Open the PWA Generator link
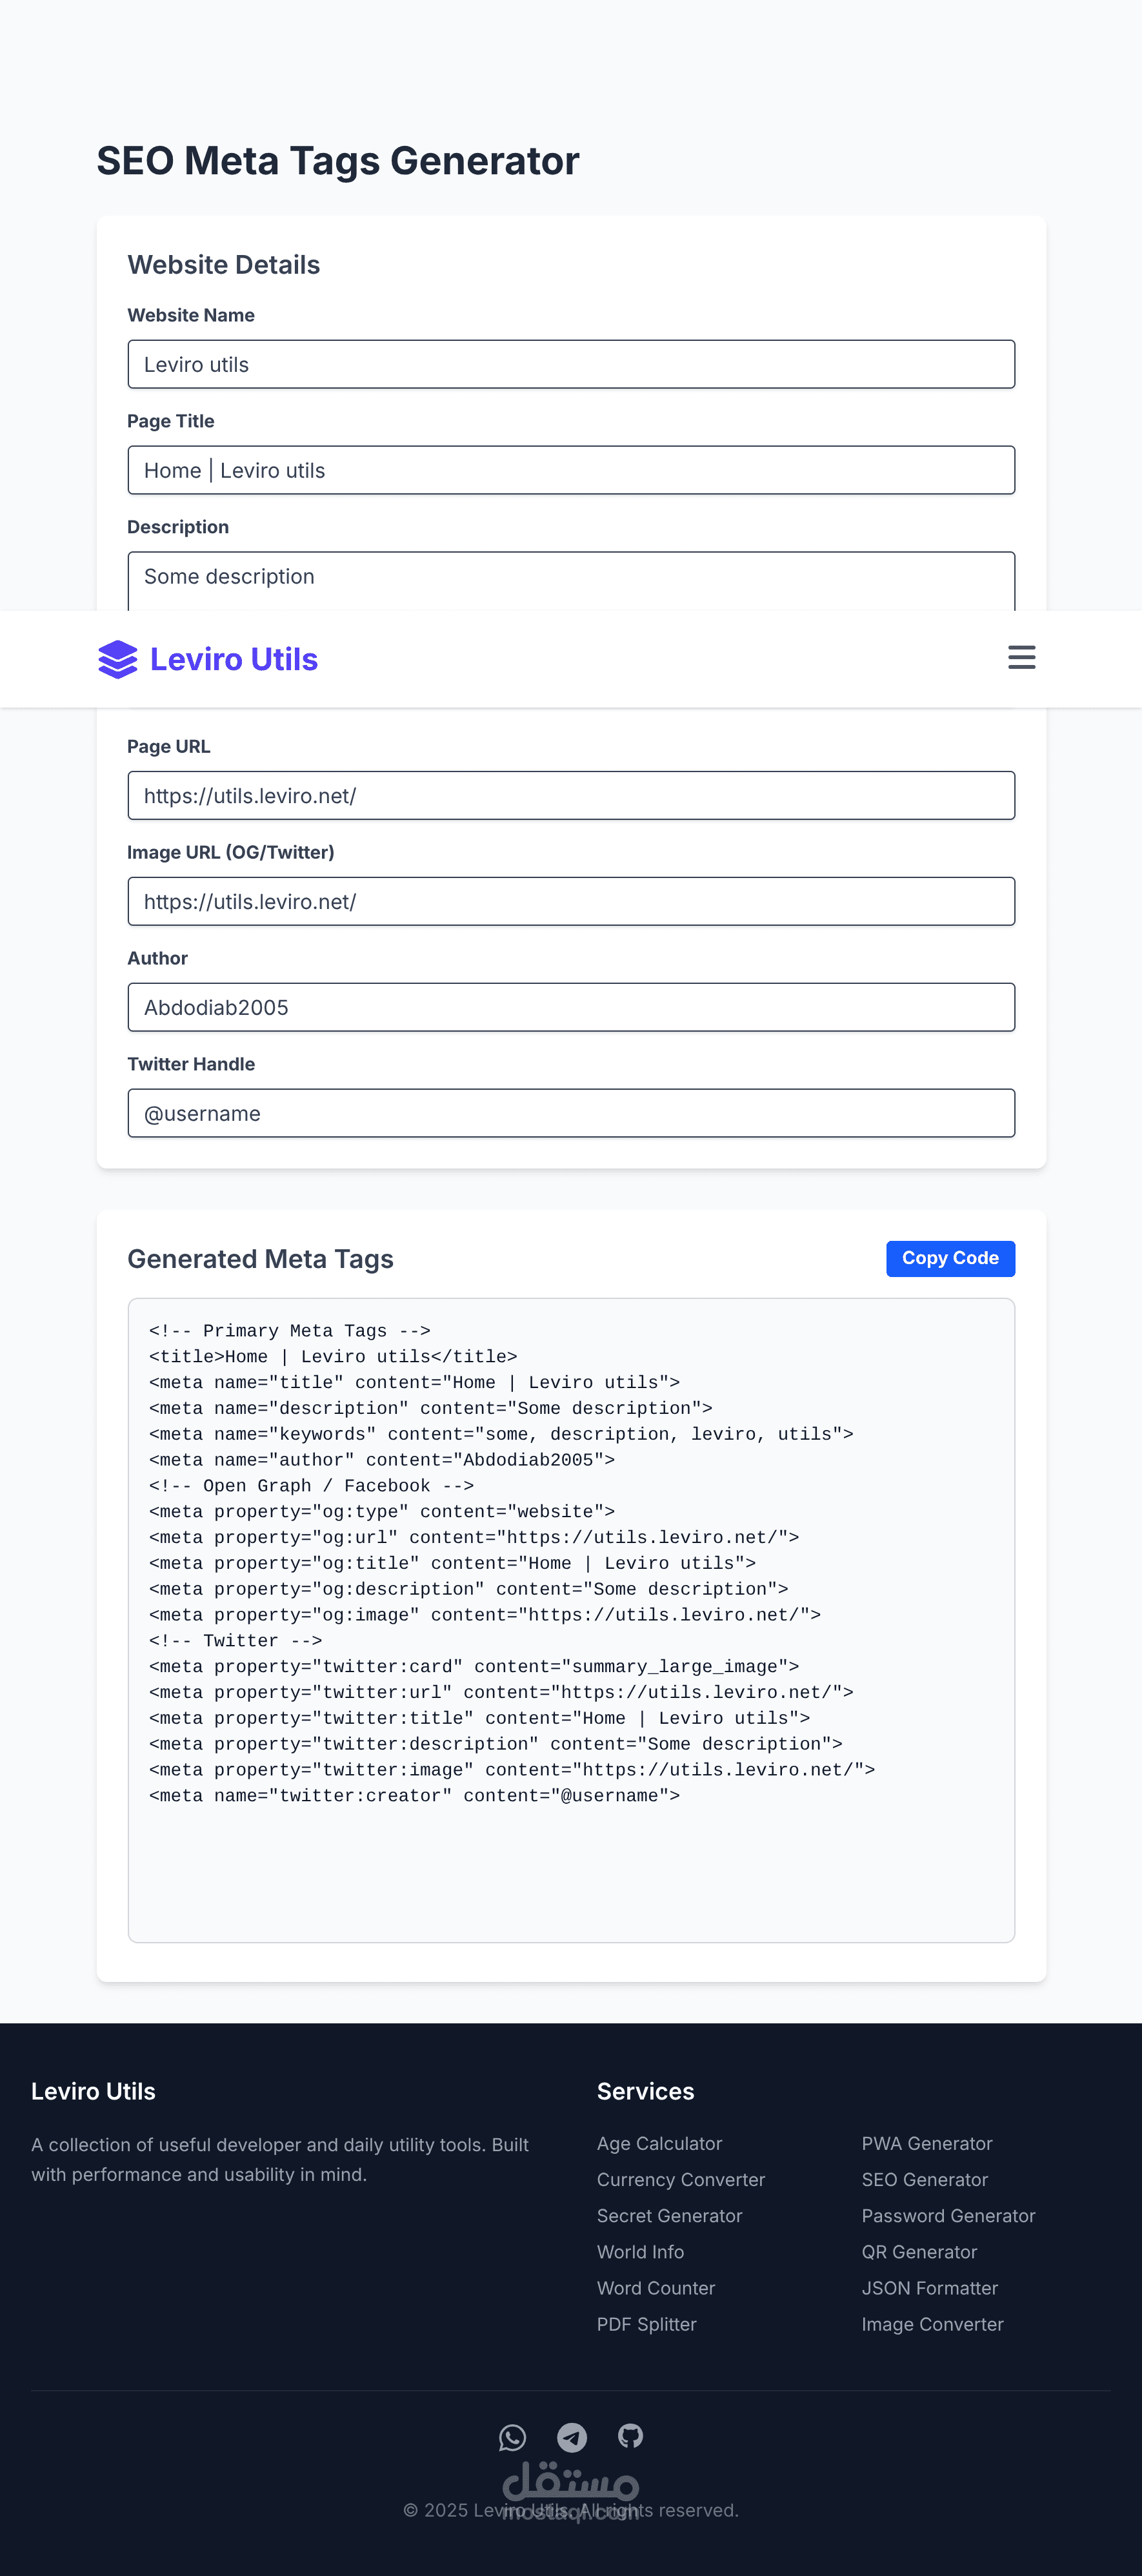Viewport: 1142px width, 2576px height. (x=927, y=2143)
